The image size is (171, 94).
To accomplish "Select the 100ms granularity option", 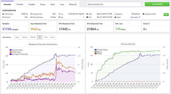I will tap(25, 37).
